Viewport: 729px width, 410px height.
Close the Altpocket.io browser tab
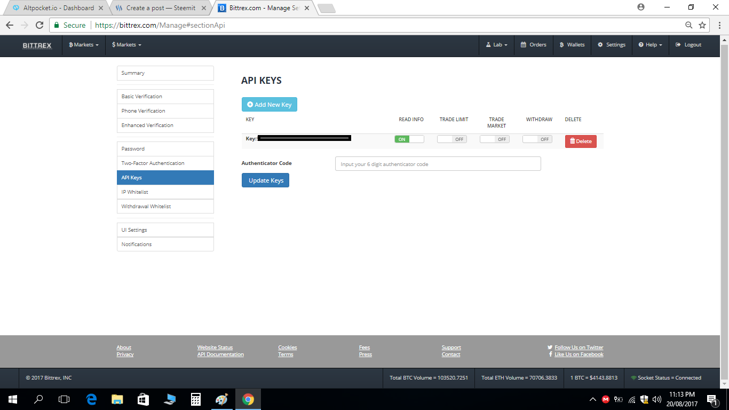click(x=101, y=8)
